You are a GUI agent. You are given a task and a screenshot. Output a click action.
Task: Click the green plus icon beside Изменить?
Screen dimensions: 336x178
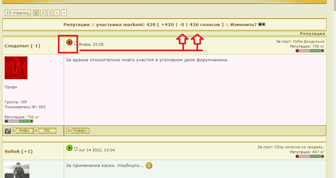click(263, 24)
